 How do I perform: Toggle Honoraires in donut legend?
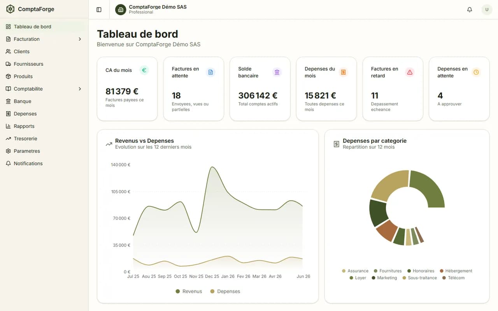(421, 271)
